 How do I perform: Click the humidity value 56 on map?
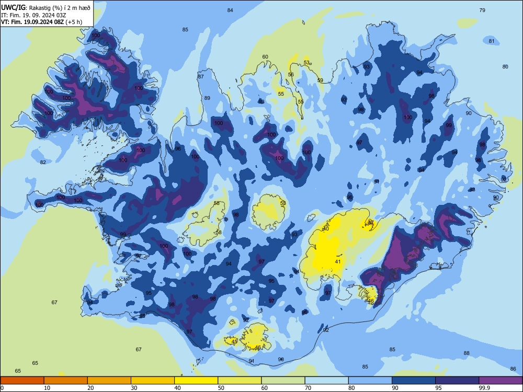tap(291, 75)
